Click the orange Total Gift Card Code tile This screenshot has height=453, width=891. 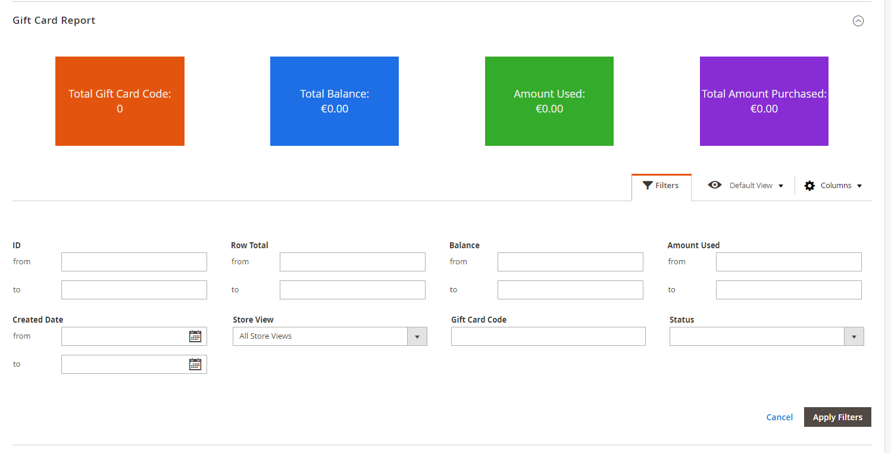tap(120, 101)
